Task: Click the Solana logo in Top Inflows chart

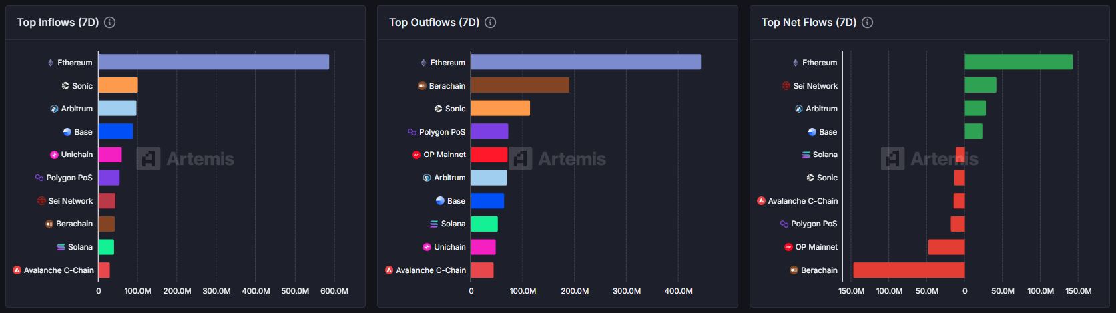Action: [61, 247]
